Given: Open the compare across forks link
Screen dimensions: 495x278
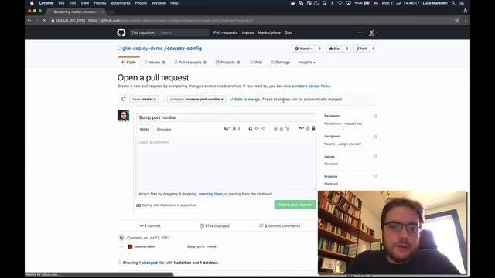Looking at the screenshot, I should (311, 86).
